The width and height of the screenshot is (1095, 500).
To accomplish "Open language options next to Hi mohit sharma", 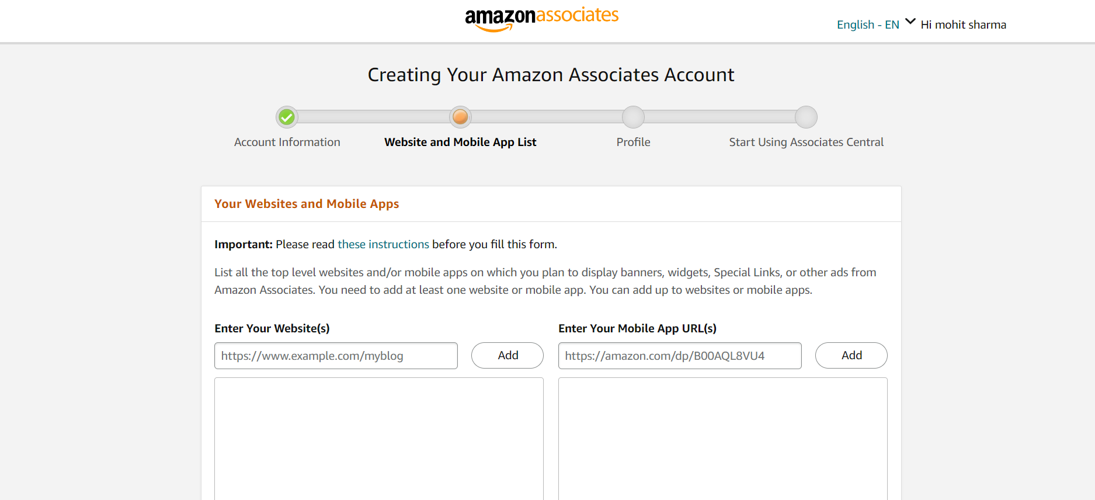I will 910,21.
